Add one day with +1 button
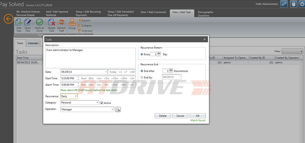Image resolution: width=305 pixels, height=143 pixels. 120,72
